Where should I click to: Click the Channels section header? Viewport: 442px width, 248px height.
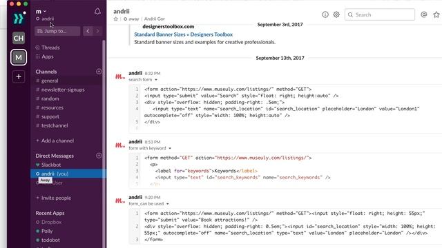click(46, 72)
